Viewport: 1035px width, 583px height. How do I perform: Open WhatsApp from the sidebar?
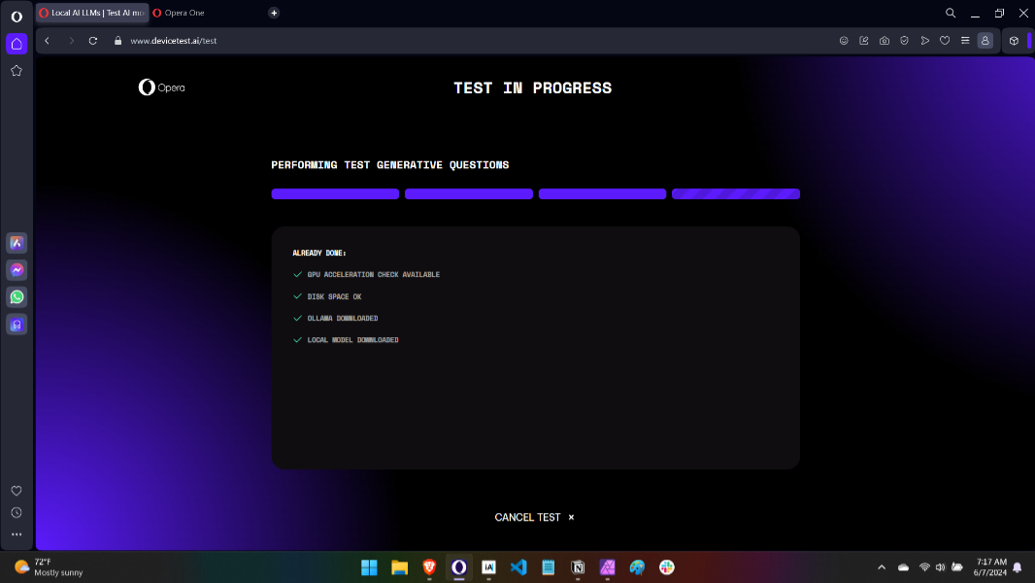click(16, 296)
